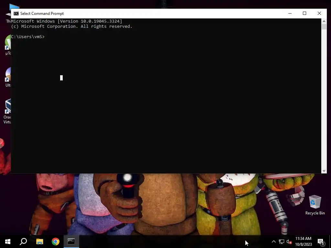Maximize the Command Prompt window
The image size is (331, 248).
point(304,14)
